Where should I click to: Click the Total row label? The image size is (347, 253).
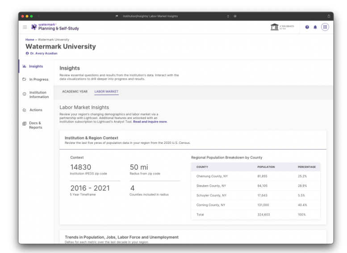(x=200, y=215)
